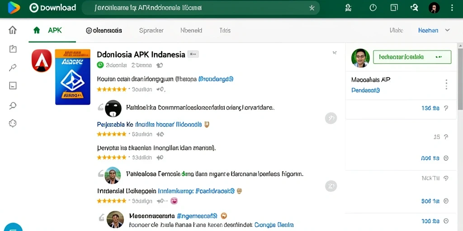This screenshot has height=231, width=463.
Task: Open the badge gear icon in sidebar
Action: tap(13, 124)
